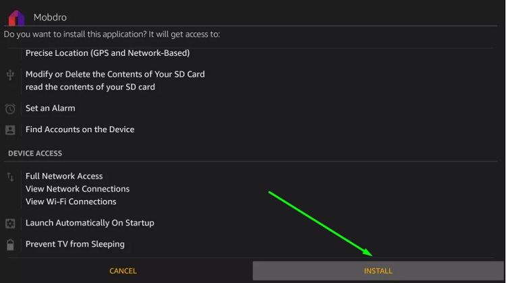Screen dimensions: 506x283
Task: Click the battery sleep permission icon
Action: click(x=10, y=245)
